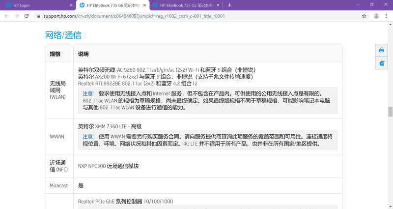Open the Chrome three-dot menu
Viewport: 393px width, 209px height.
click(387, 16)
